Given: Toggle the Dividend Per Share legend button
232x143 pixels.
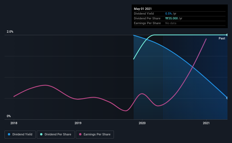Looking at the screenshot, I should [56, 135].
